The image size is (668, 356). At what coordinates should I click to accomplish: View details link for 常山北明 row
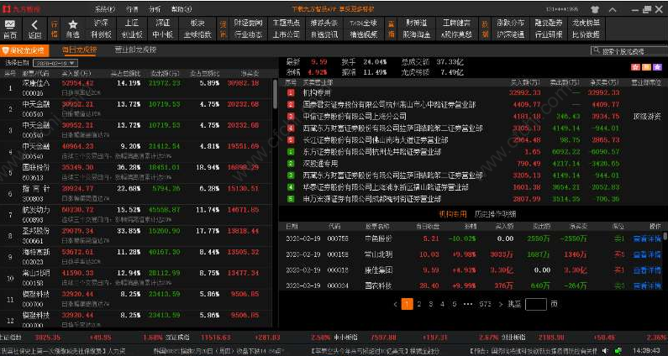coord(647,254)
